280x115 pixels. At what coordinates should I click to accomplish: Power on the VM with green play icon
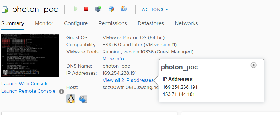click(76, 9)
